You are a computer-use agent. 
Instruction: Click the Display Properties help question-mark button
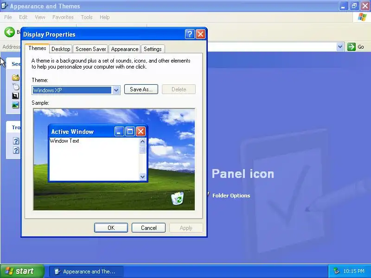[190, 34]
